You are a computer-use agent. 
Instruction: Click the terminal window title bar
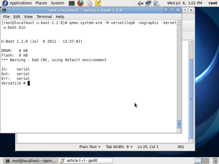click(x=85, y=10)
